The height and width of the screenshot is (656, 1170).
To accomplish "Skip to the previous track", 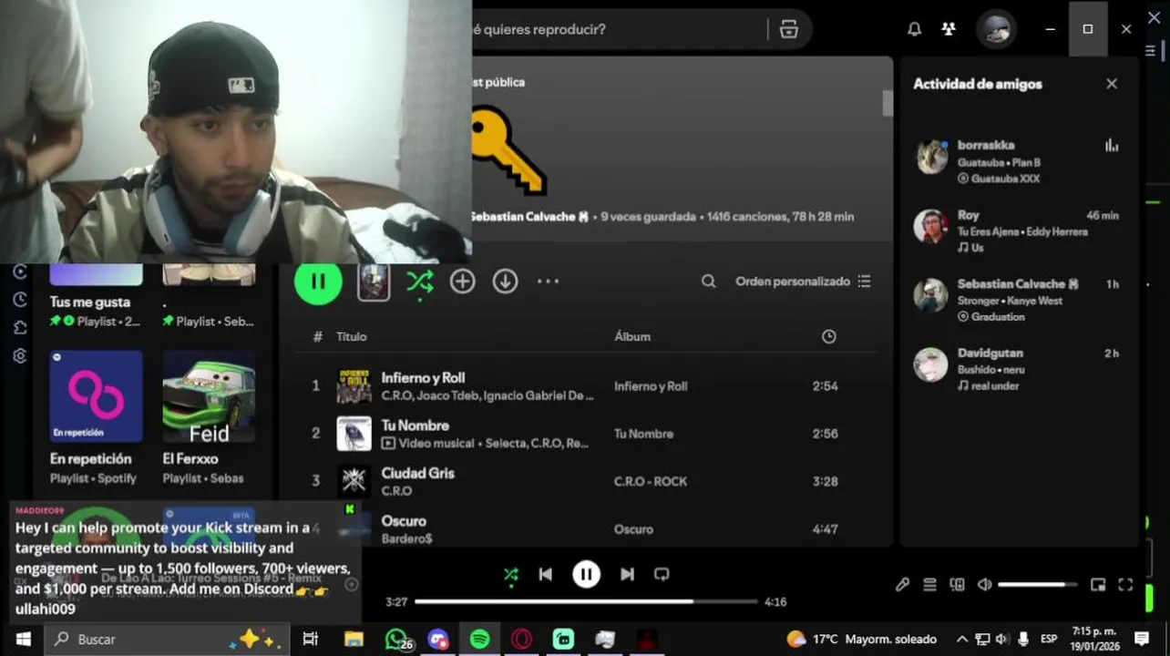I will click(545, 574).
